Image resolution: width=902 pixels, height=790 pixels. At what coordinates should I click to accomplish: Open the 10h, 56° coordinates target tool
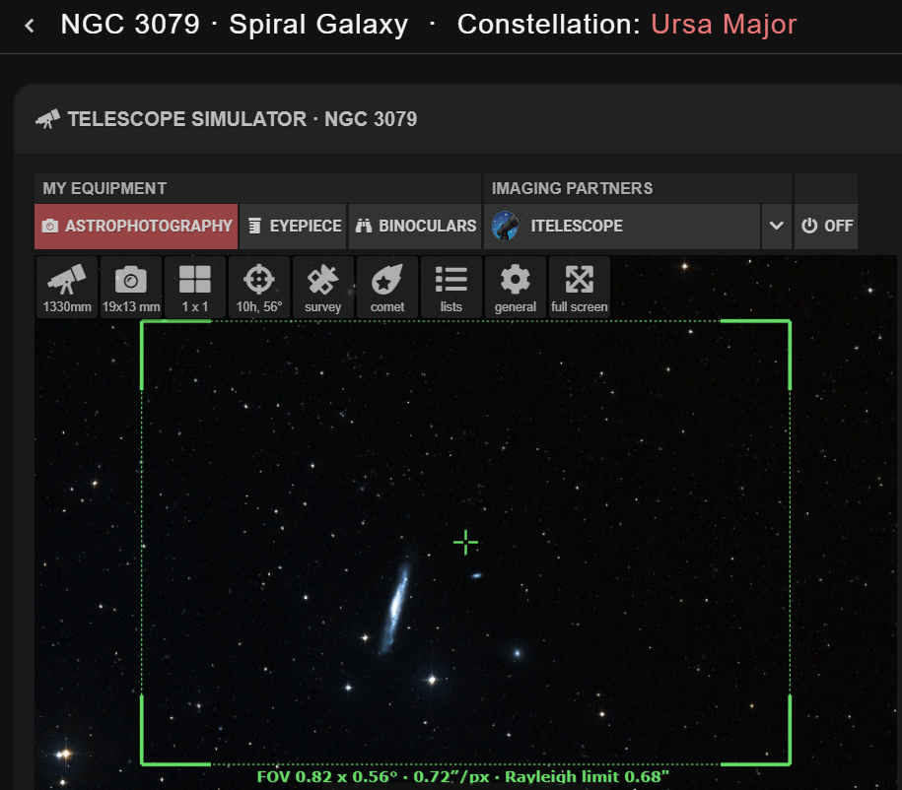click(x=259, y=288)
